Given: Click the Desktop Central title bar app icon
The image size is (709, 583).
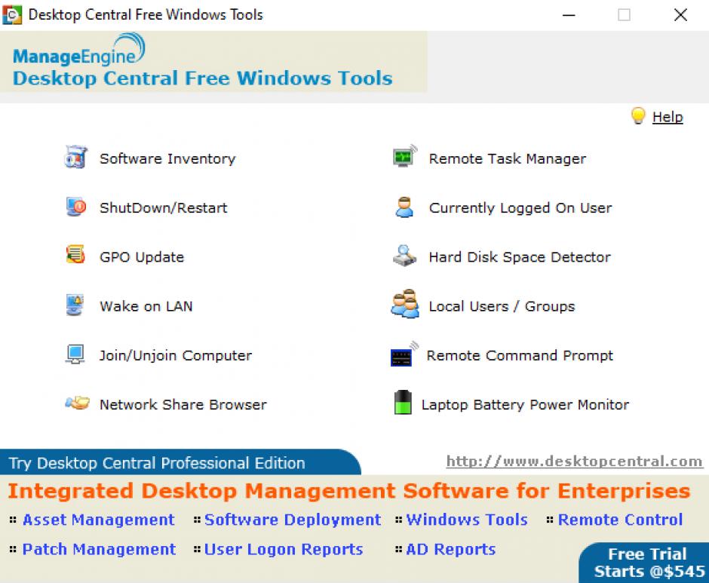Looking at the screenshot, I should pos(12,15).
